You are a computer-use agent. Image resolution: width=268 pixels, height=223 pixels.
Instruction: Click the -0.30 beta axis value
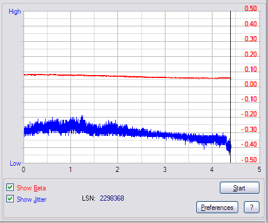(x=249, y=130)
